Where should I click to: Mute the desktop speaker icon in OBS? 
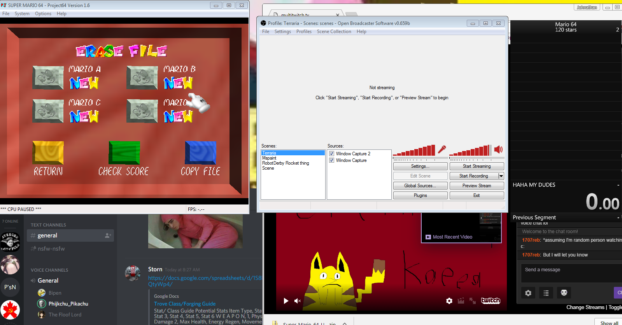coord(498,149)
